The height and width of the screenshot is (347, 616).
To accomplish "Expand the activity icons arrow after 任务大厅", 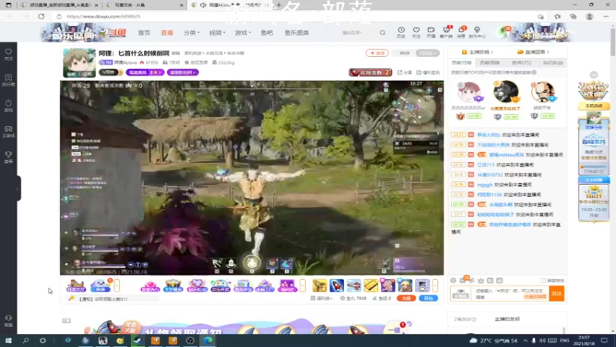I will click(x=117, y=285).
